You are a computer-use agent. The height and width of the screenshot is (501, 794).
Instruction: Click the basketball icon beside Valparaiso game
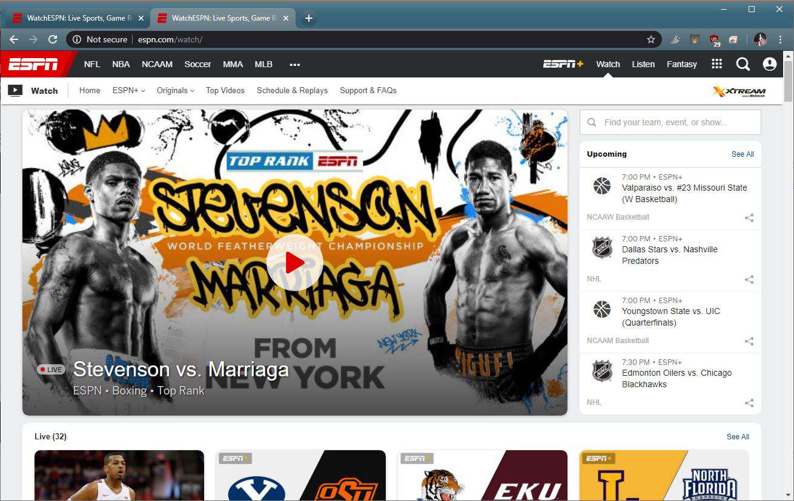601,186
